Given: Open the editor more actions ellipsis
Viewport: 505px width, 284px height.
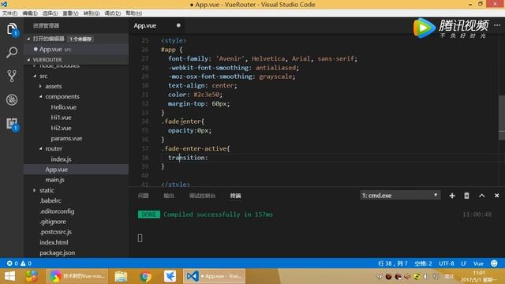Looking at the screenshot, I should [x=497, y=25].
